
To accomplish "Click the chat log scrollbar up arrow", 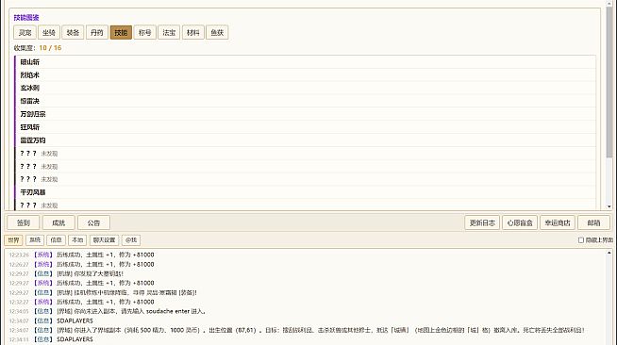I will coord(609,253).
